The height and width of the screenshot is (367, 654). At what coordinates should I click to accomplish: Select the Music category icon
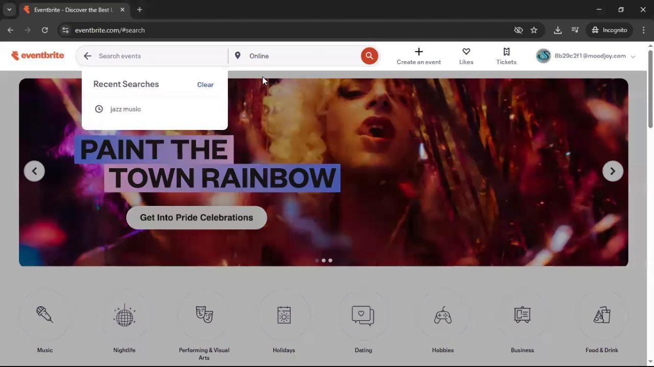click(x=44, y=321)
